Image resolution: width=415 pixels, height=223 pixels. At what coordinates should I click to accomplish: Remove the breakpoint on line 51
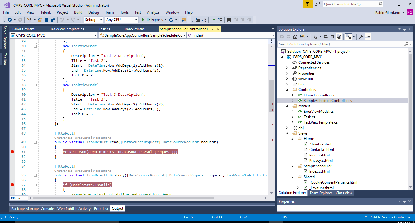coord(12,152)
